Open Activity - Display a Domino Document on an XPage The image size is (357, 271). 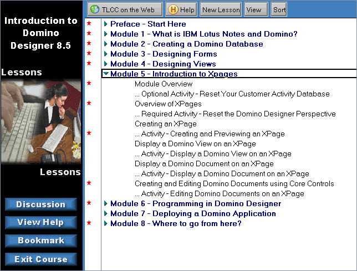coord(222,174)
